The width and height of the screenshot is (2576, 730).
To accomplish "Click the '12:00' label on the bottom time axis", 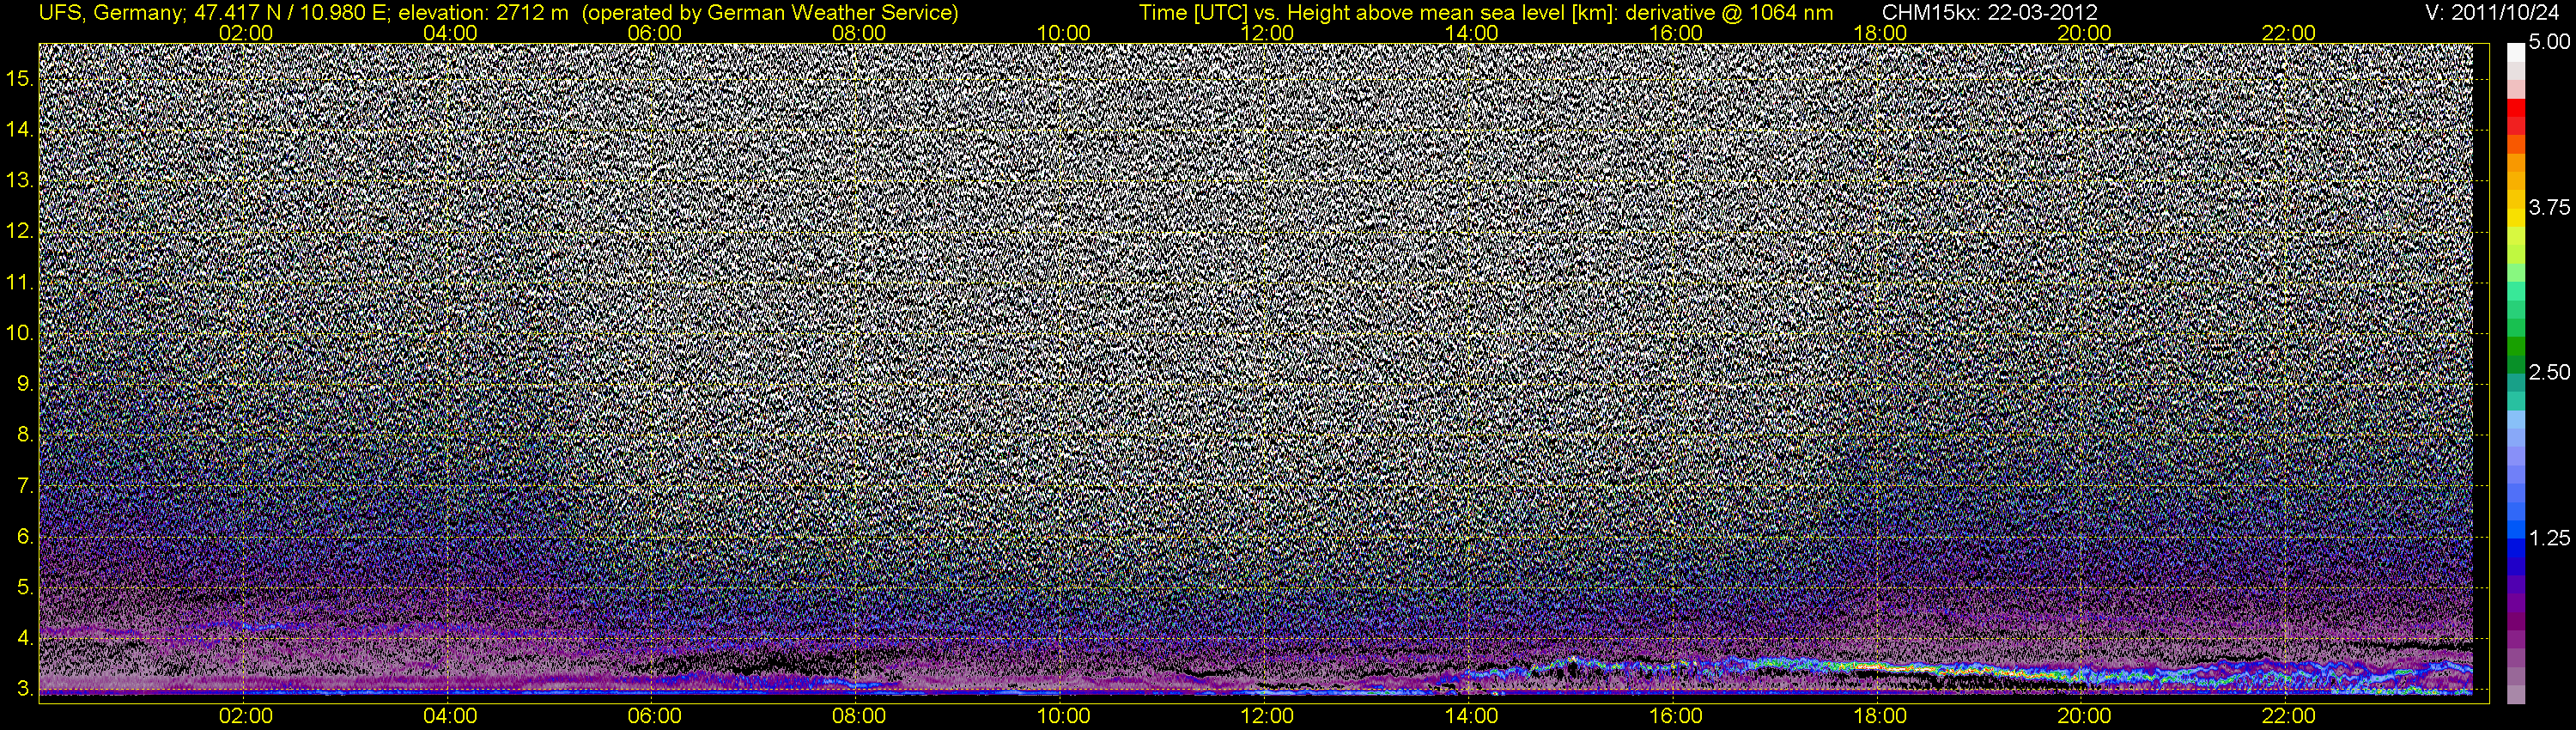I will pos(1267,716).
